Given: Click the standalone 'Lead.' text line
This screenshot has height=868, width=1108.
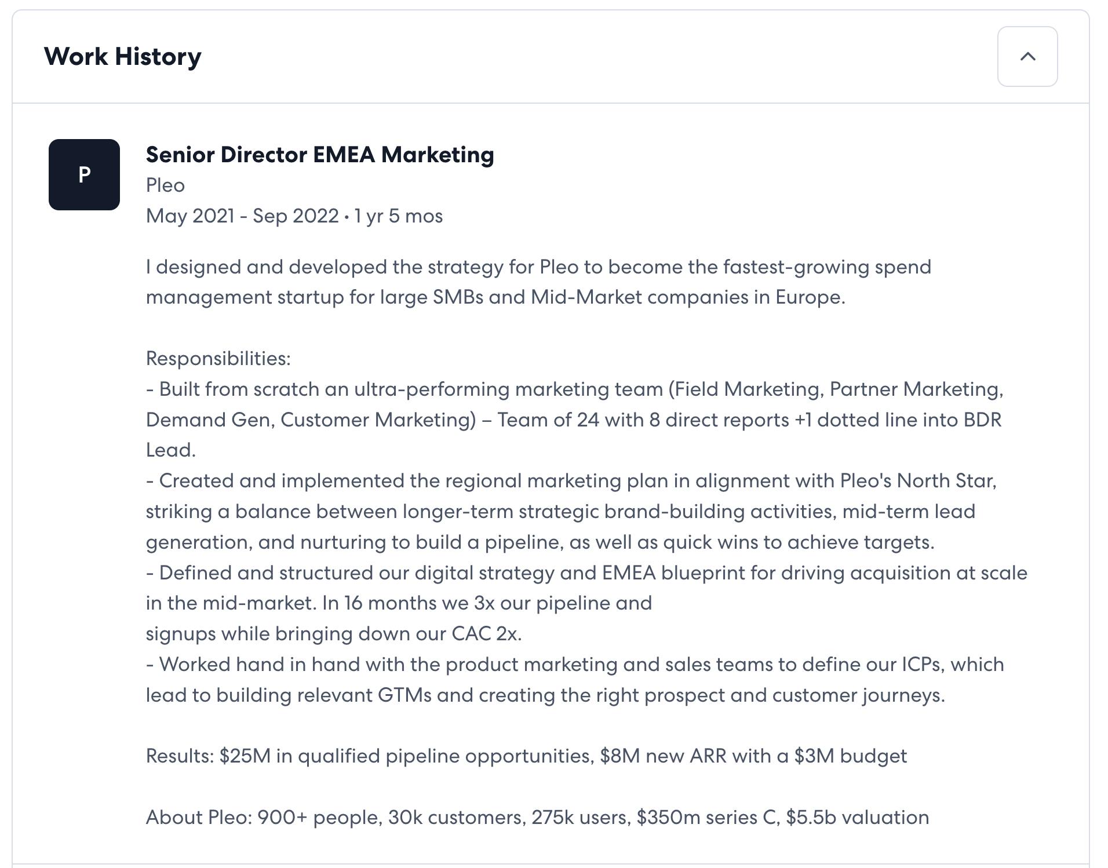Looking at the screenshot, I should pos(171,450).
